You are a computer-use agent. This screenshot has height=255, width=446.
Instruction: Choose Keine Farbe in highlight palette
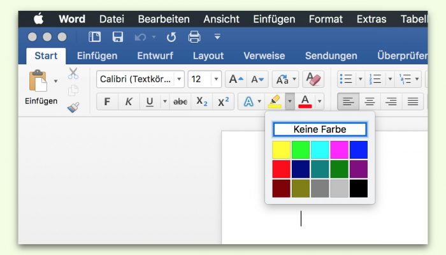320,129
